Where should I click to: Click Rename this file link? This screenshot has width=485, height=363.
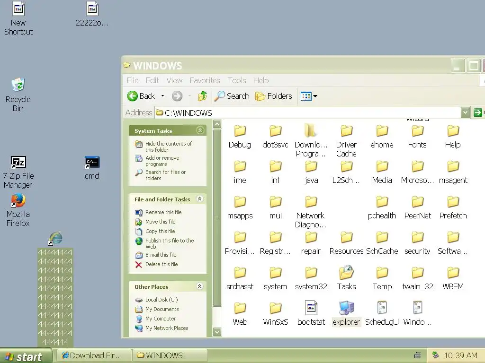pos(163,212)
